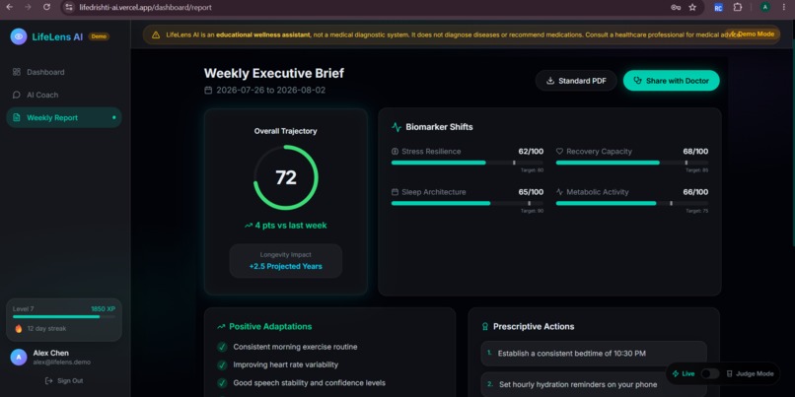Click the Share with Doctor button

(x=672, y=81)
